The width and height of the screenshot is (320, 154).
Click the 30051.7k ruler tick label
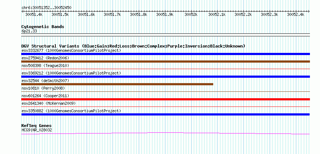click(113, 14)
